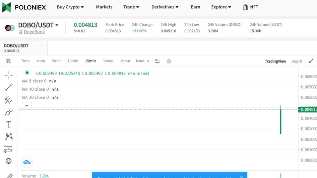317x178 pixels.
Task: Click the blue TradingView cloud logo
Action: pyautogui.click(x=27, y=162)
